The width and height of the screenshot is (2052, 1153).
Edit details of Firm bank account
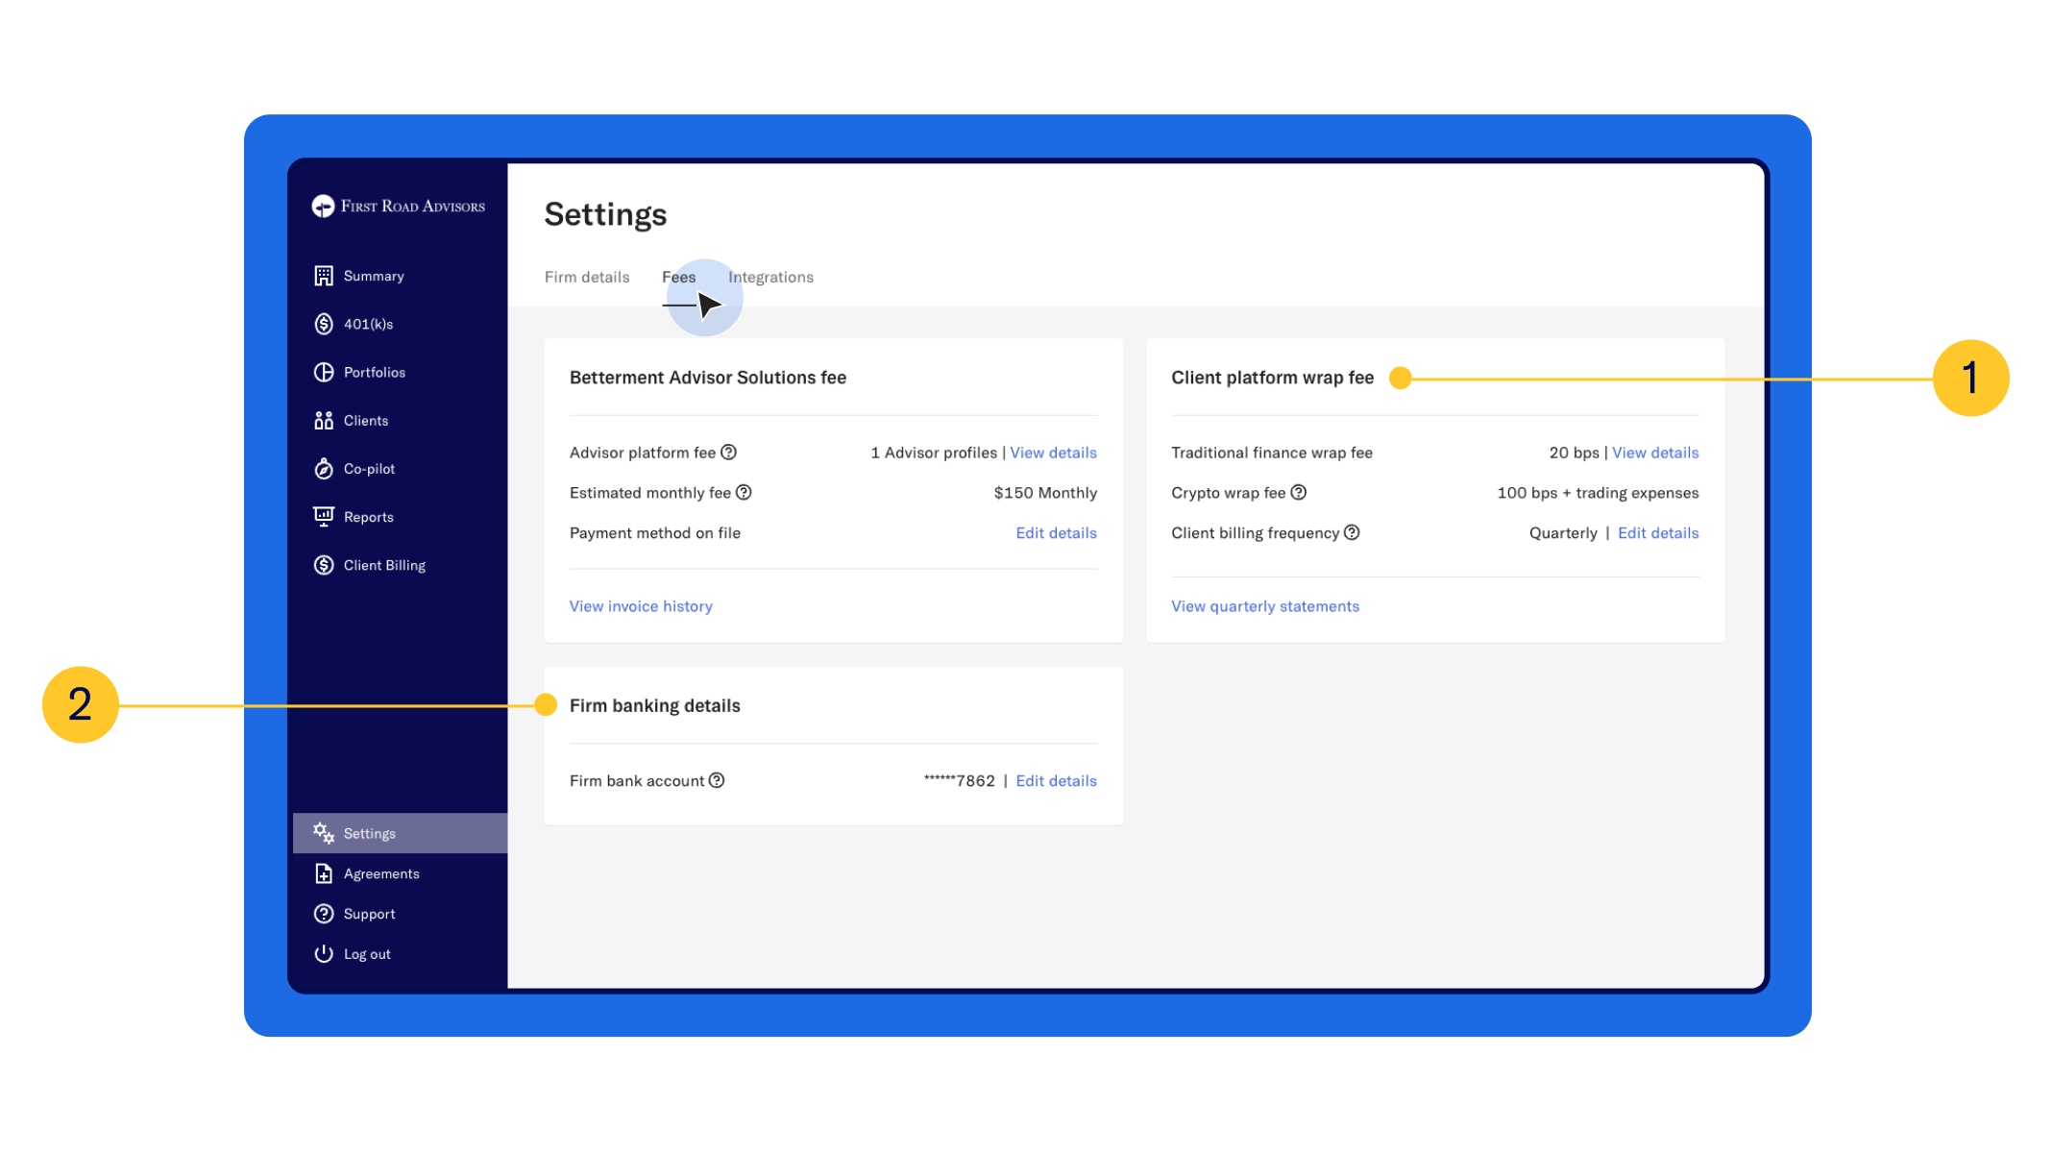[x=1056, y=781]
